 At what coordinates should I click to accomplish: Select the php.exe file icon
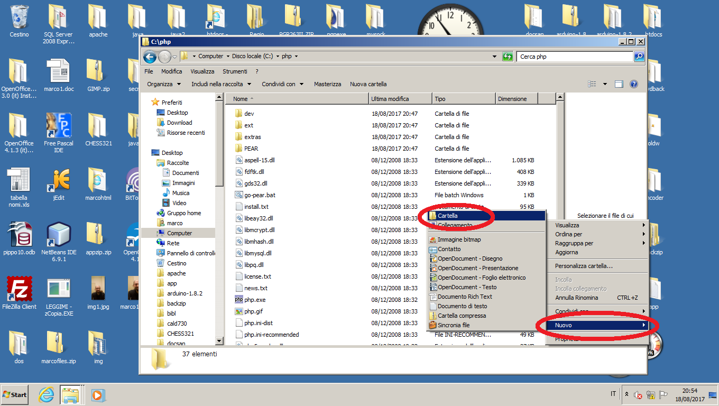[239, 300]
